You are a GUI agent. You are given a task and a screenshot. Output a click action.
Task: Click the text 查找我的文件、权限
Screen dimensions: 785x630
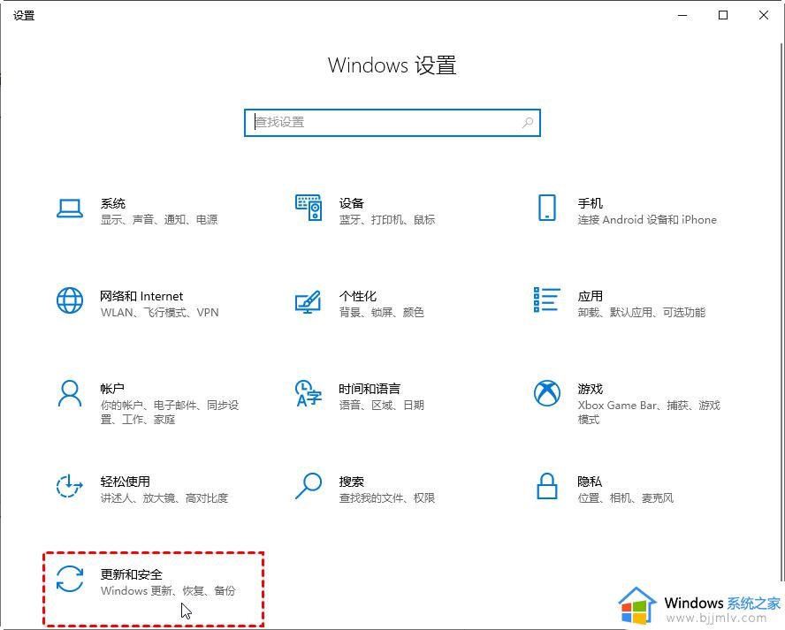[387, 497]
